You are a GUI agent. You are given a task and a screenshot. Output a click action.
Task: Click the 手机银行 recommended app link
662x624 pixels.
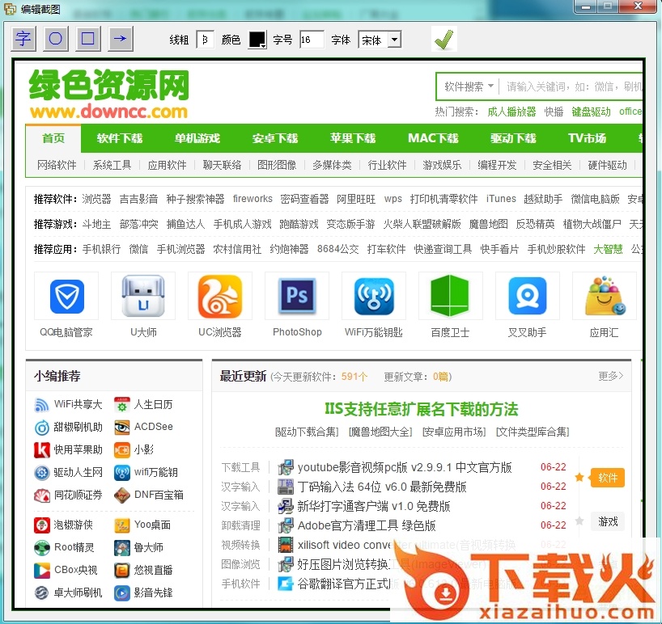coord(101,249)
